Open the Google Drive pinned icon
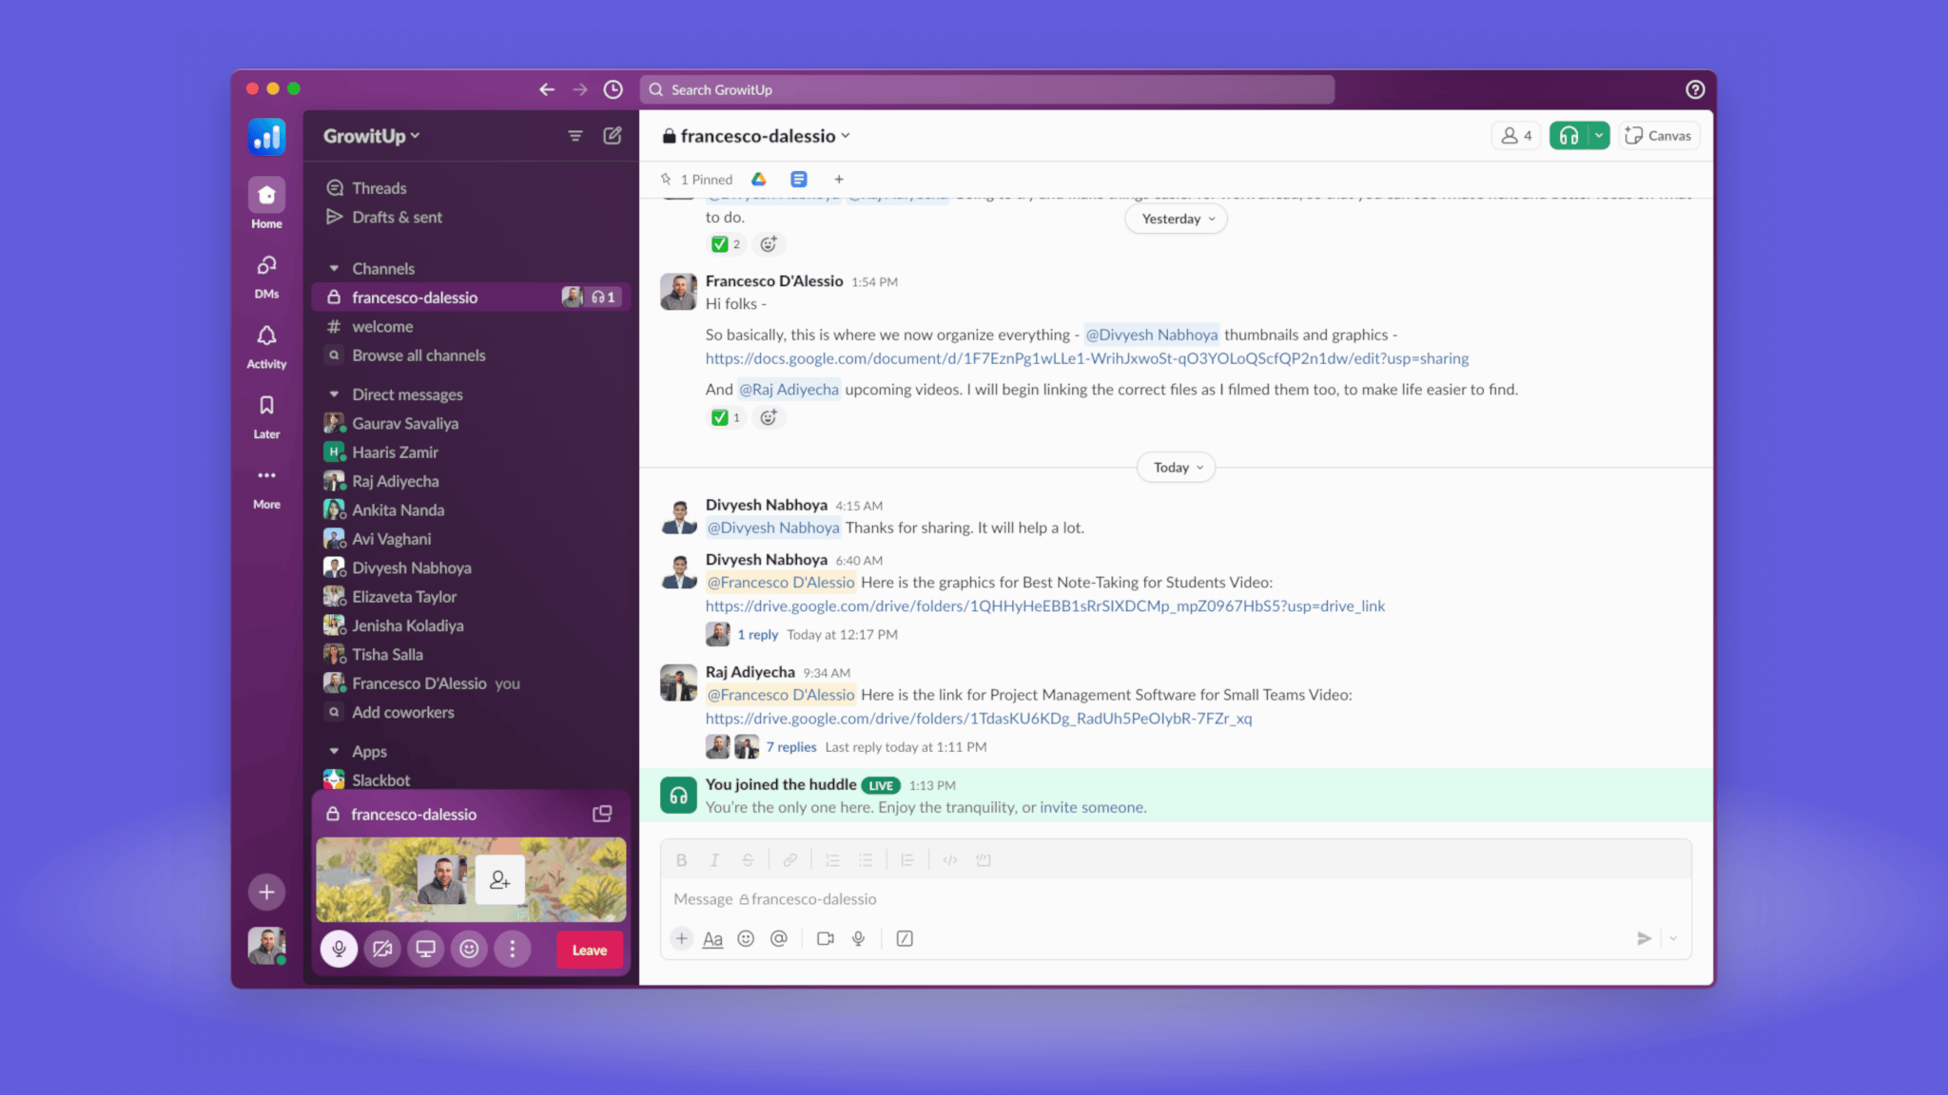1948x1095 pixels. pos(758,180)
